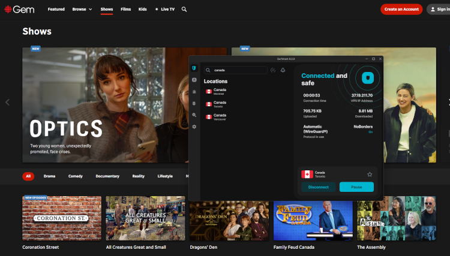Select the All genre filter
This screenshot has height=256, width=450.
[28, 176]
